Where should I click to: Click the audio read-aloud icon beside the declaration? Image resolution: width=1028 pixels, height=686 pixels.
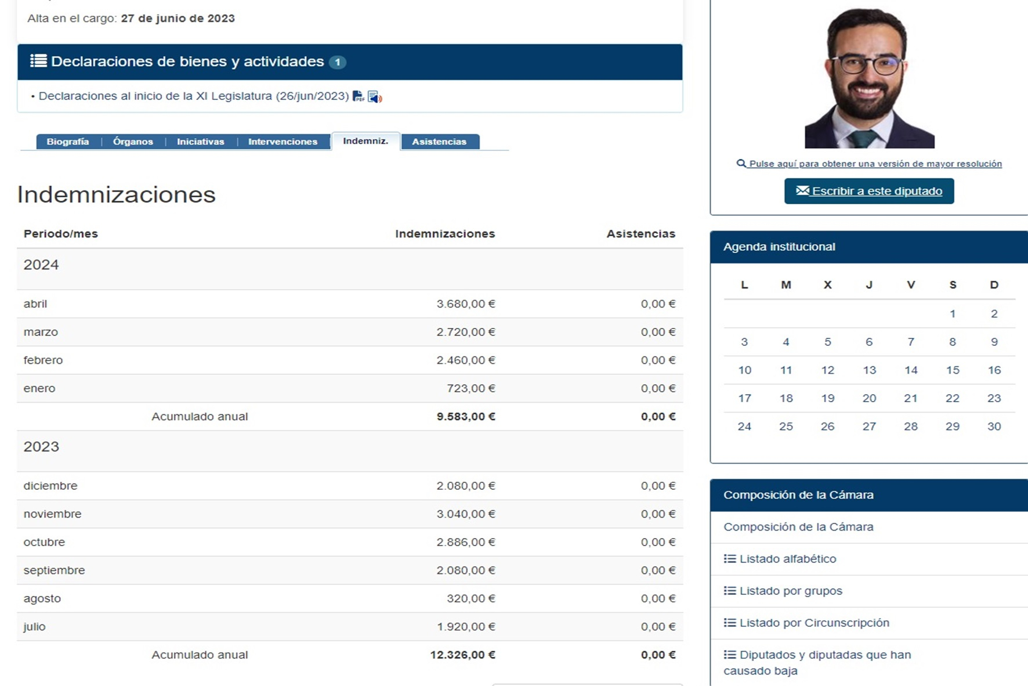[x=375, y=97]
